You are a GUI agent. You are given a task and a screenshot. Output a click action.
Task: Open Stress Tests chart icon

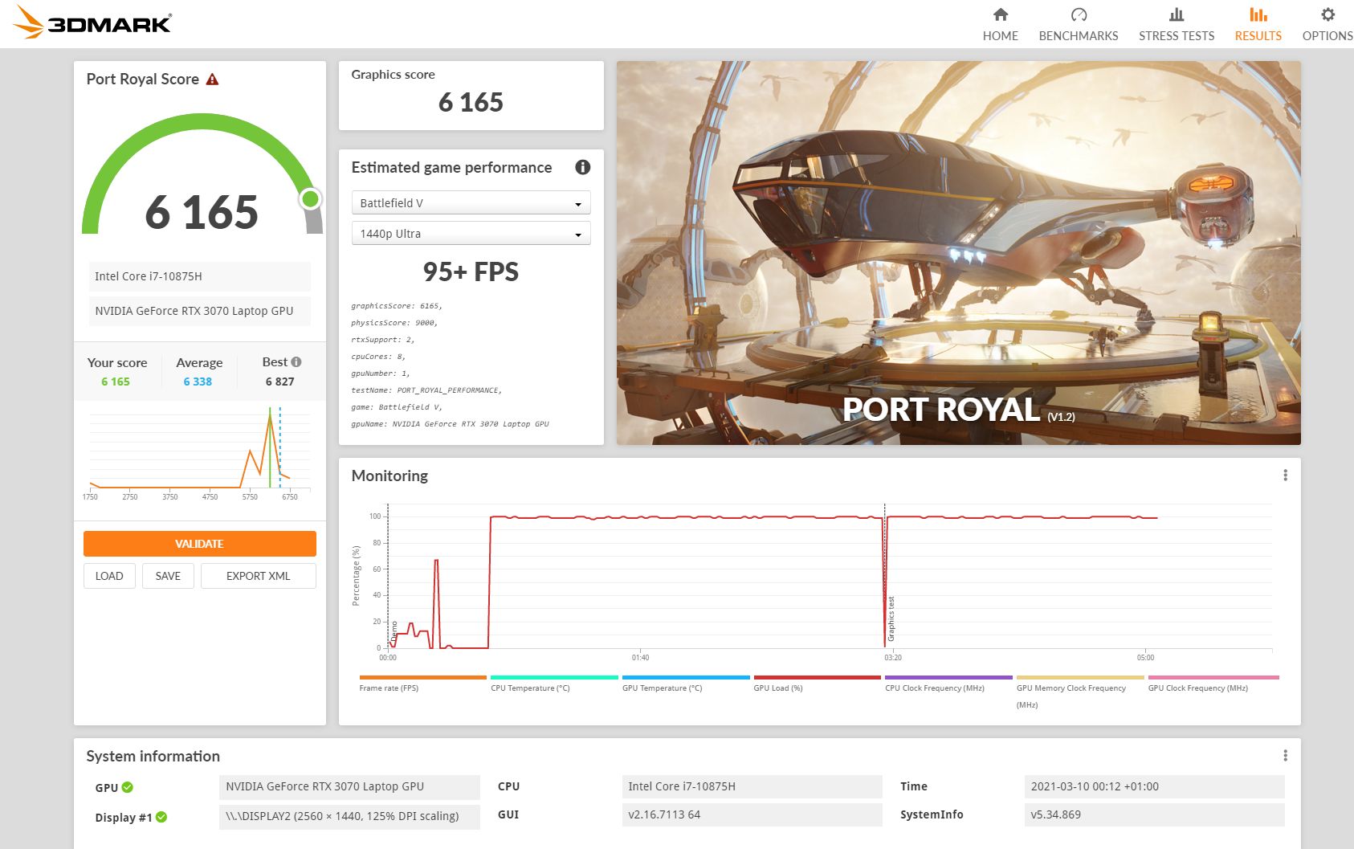1177,14
